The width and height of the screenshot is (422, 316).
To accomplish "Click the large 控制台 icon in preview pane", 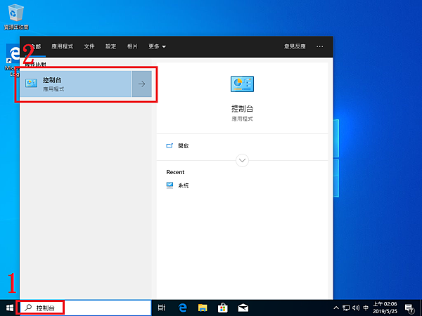I will (242, 84).
